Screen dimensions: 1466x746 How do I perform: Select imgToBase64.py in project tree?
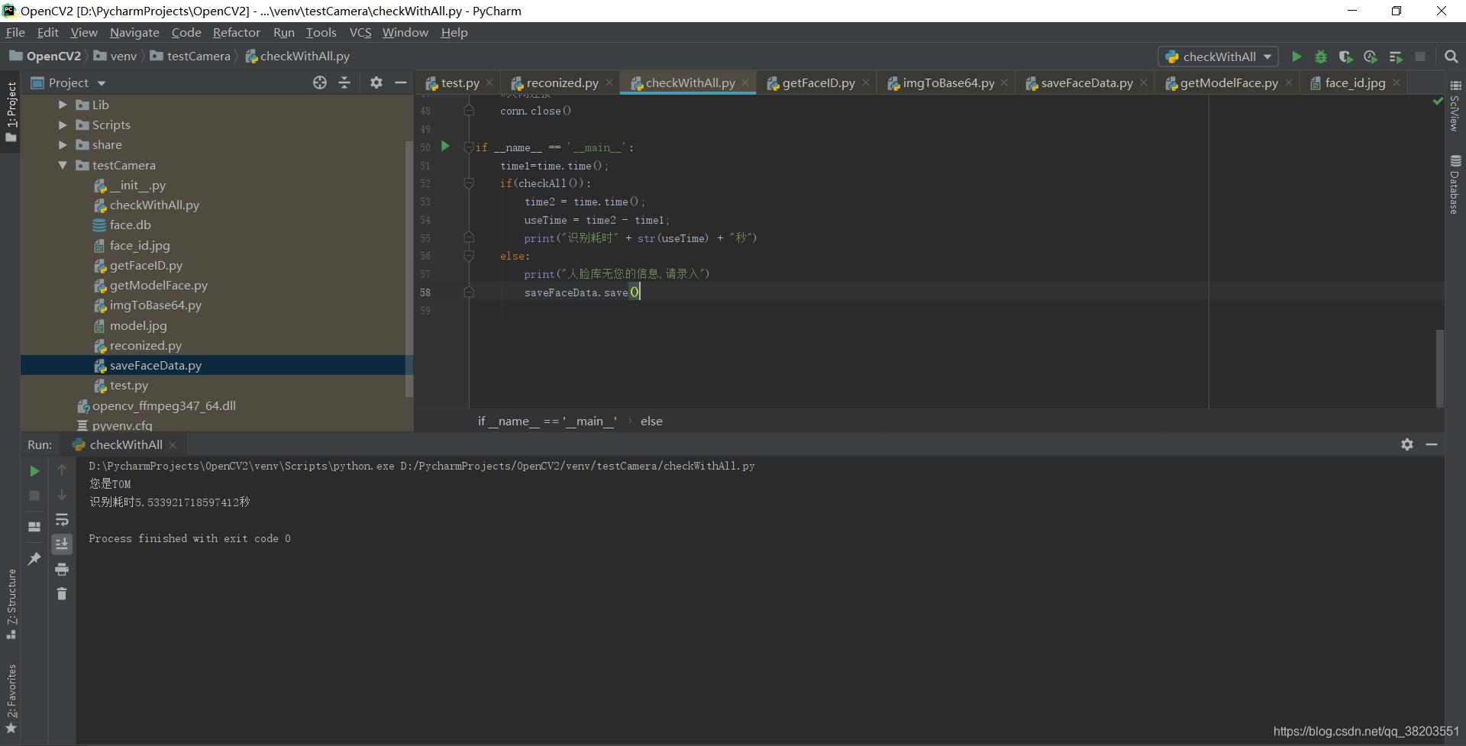pyautogui.click(x=155, y=305)
